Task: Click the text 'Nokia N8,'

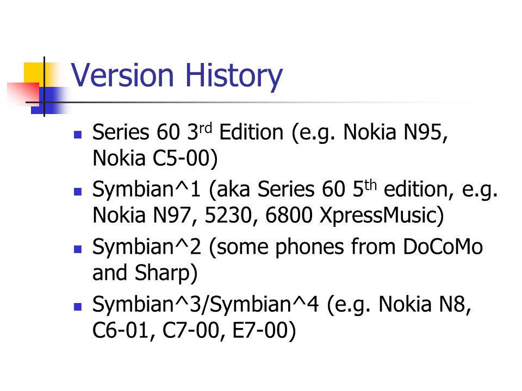Action: pos(425,305)
